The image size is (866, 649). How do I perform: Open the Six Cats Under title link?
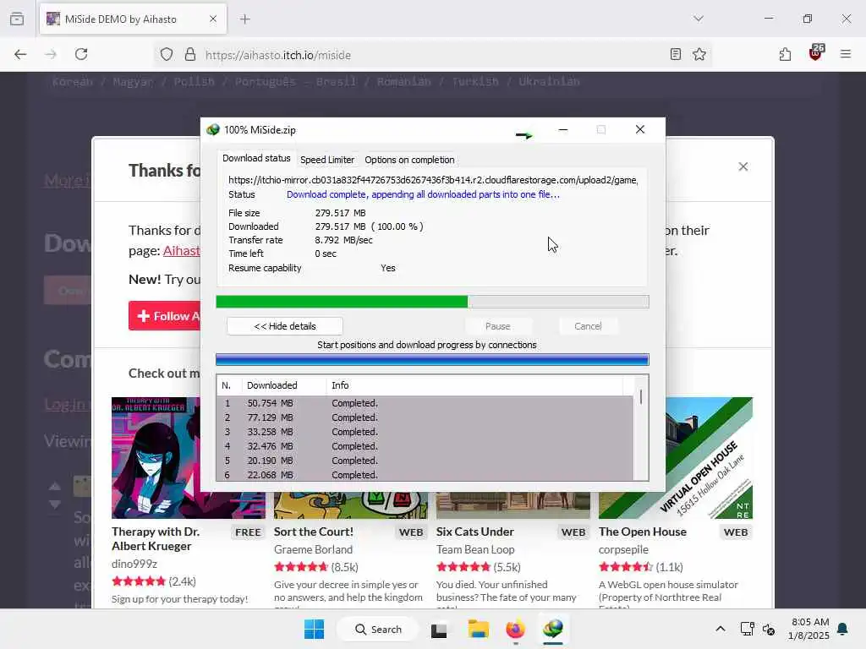475,532
